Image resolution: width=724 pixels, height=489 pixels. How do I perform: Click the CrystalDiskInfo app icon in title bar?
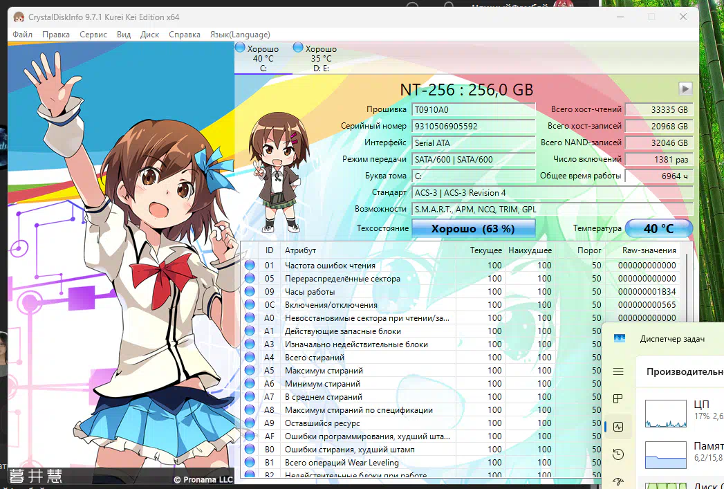pos(19,17)
